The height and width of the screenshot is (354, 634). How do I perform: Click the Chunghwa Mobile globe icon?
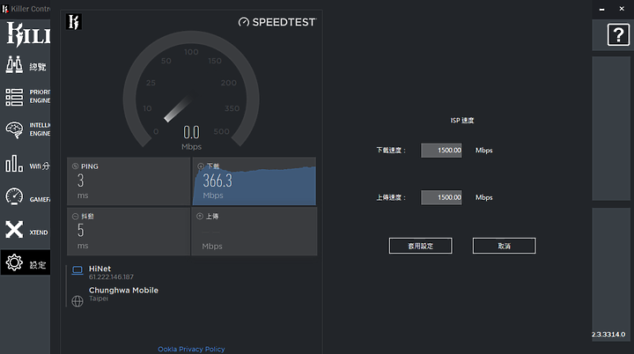[77, 301]
